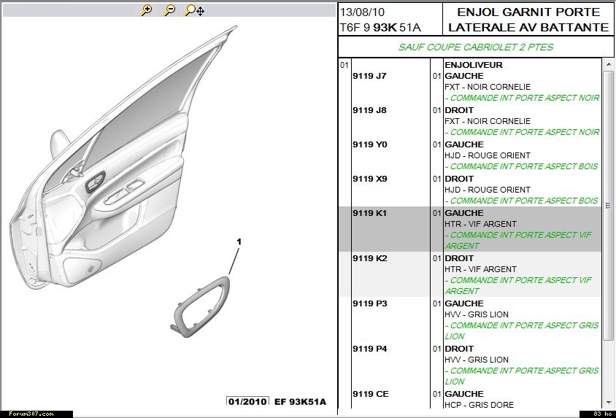Click the SAUF COUPE CABRIOLET 2 PTES note
Image resolution: width=616 pixels, height=418 pixels.
475,47
